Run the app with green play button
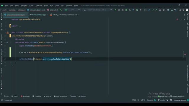Image resolution: width=189 pixels, height=106 pixels. click(x=115, y=10)
